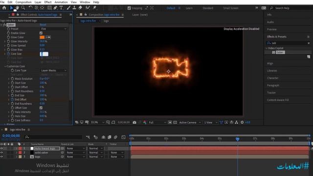Image resolution: width=313 pixels, height=176 pixels.
Task: Select the Clone Stamp tool
Action: coord(74,8)
